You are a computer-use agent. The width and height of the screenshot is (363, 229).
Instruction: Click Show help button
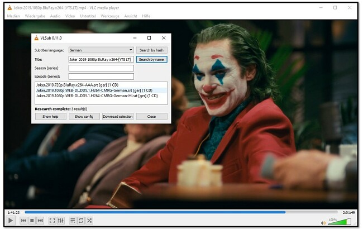tap(50, 117)
